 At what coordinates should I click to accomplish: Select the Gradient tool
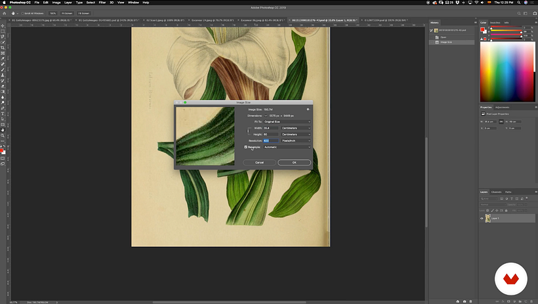(x=3, y=92)
